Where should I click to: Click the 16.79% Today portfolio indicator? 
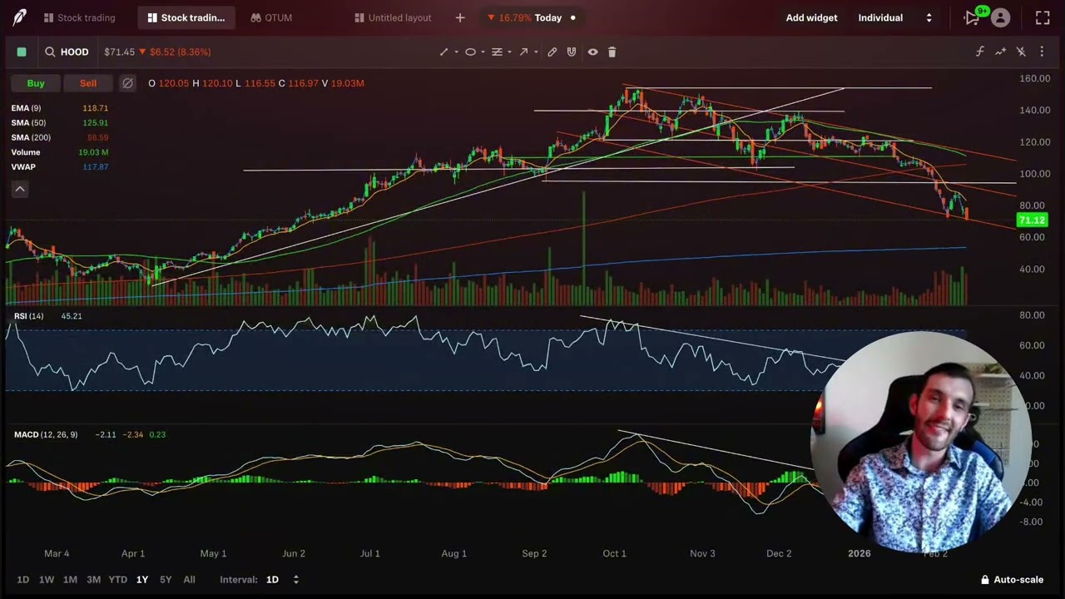(x=532, y=17)
